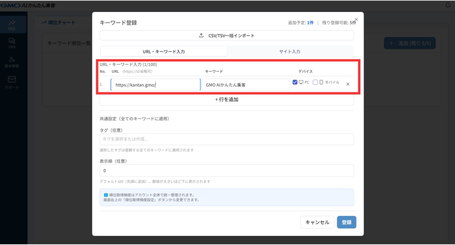
Task: Open サポート mail icon in the sidebar
Action: coord(12,81)
